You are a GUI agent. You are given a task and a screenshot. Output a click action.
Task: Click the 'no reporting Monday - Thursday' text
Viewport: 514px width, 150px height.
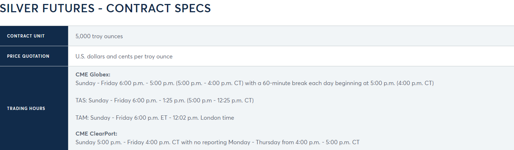[x=230, y=142]
